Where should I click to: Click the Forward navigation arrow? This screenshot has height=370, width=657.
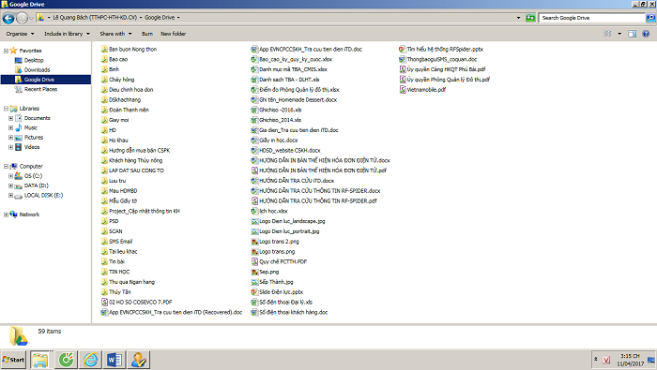point(22,18)
